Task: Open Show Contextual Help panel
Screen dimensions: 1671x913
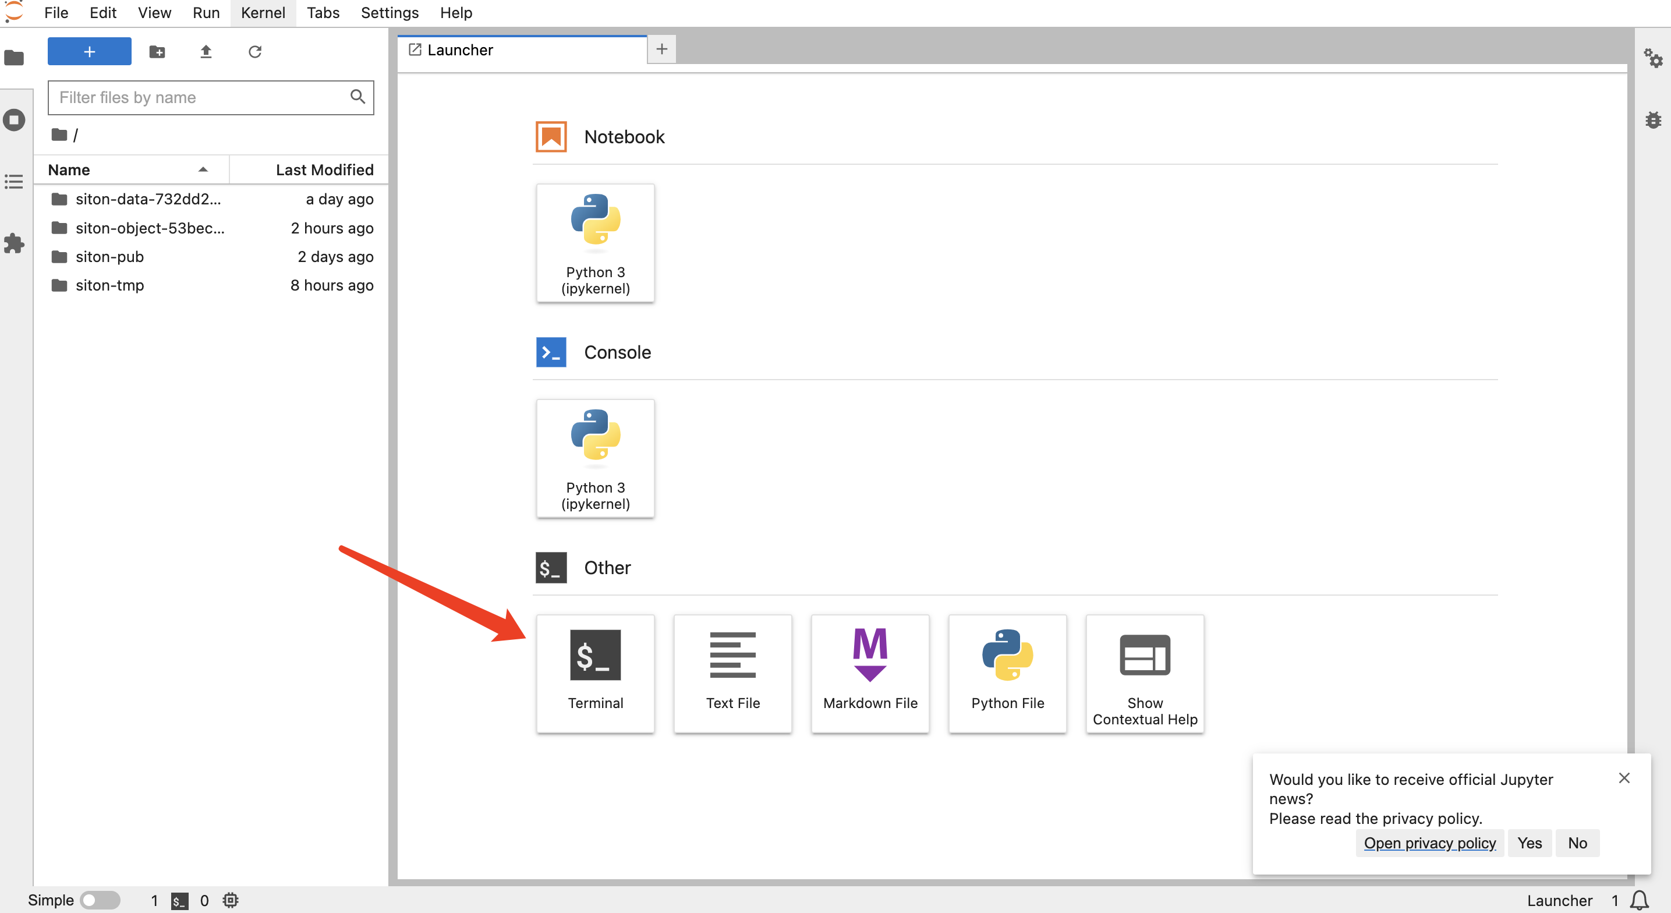Action: (x=1144, y=673)
